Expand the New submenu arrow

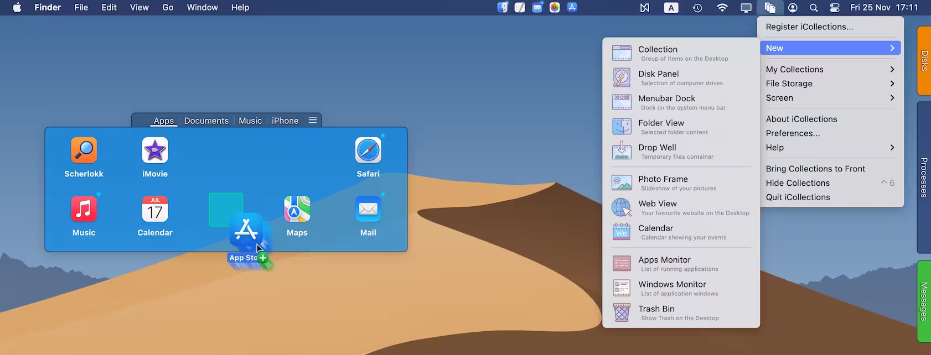(892, 48)
